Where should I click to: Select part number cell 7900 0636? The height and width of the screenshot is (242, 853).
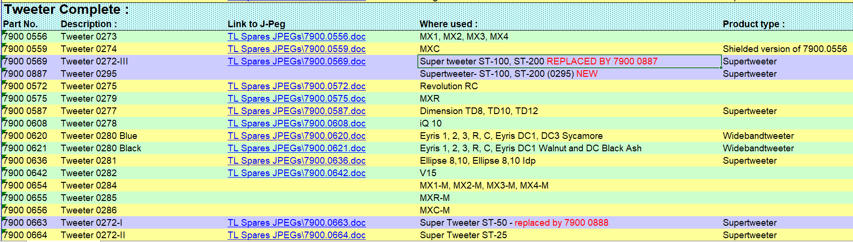point(25,161)
